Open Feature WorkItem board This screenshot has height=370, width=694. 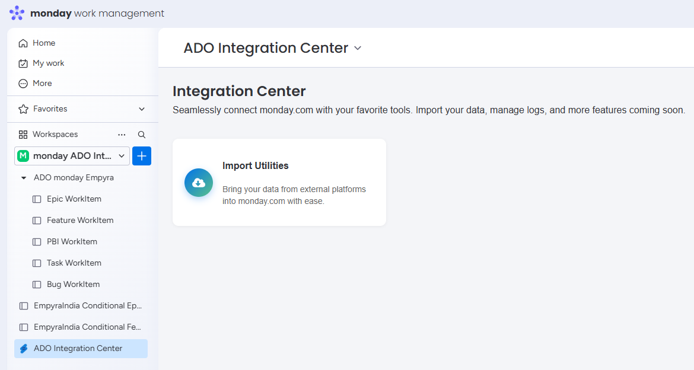coord(80,221)
